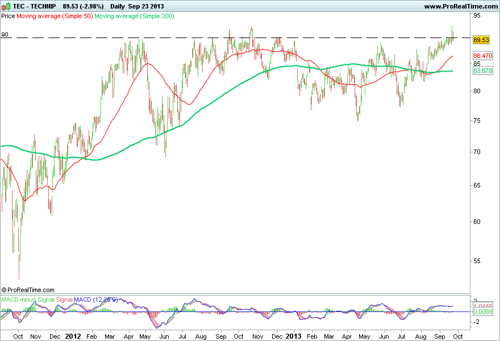Click the Nov label after the first Oct
Viewport: 500px width, 341px height.
(x=36, y=336)
